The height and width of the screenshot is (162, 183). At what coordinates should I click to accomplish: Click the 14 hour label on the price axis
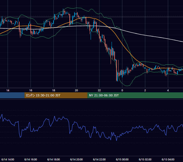click(8, 90)
